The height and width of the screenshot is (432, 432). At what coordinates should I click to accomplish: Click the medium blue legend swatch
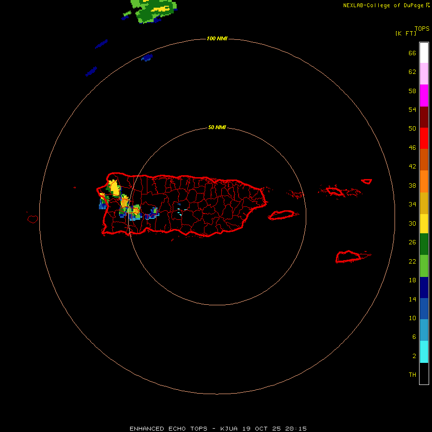[424, 309]
